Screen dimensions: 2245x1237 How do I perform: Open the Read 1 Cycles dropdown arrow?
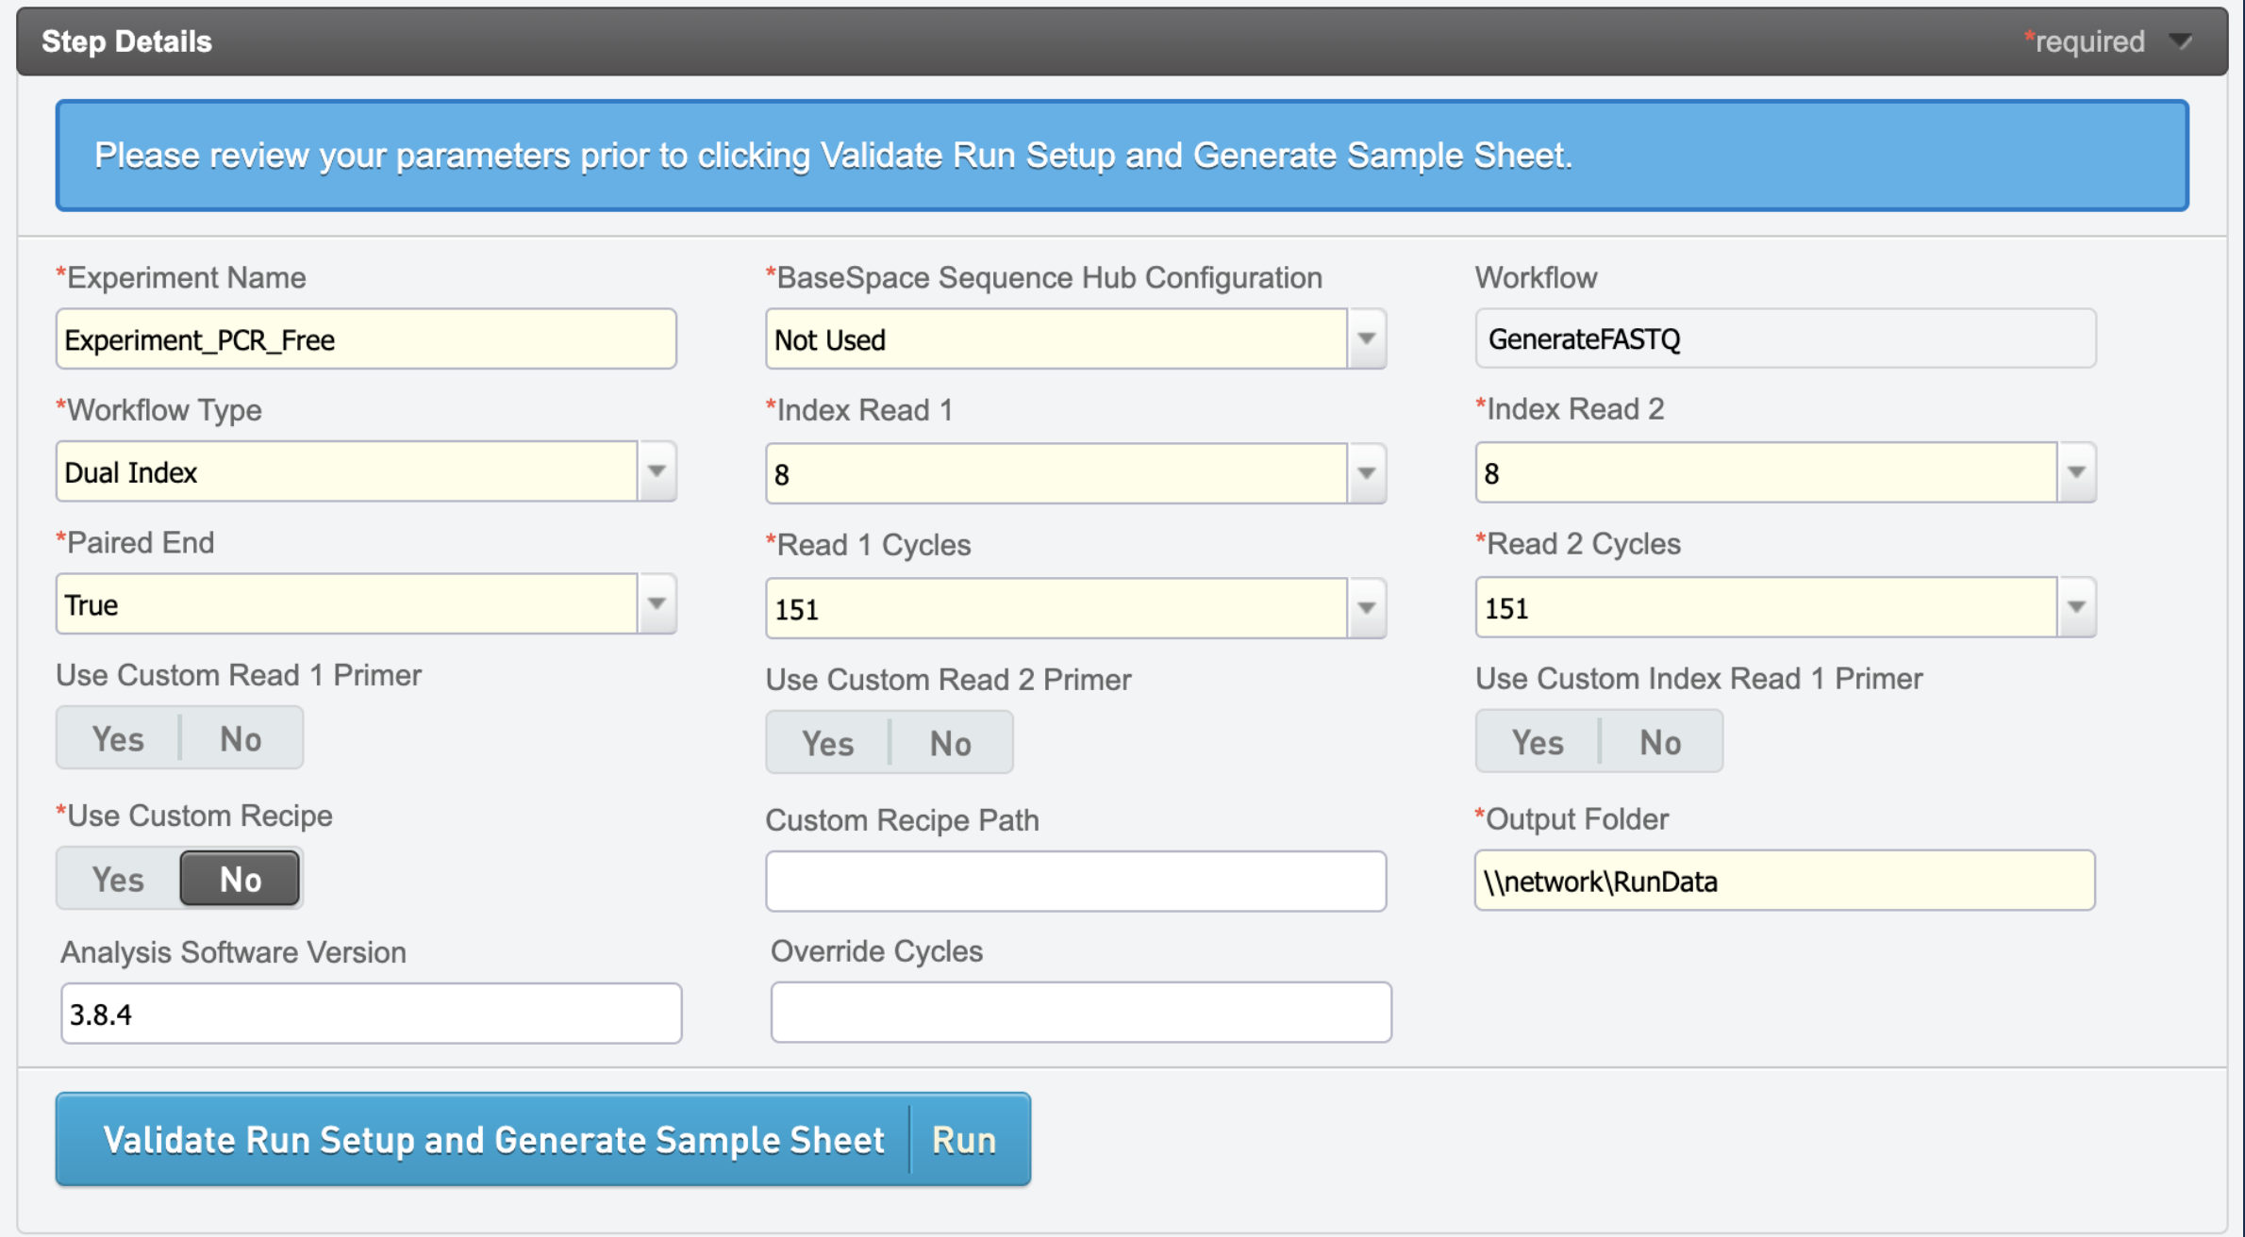click(1366, 608)
